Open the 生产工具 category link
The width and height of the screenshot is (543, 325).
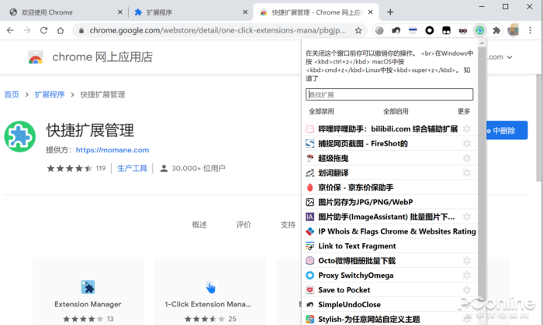click(132, 168)
